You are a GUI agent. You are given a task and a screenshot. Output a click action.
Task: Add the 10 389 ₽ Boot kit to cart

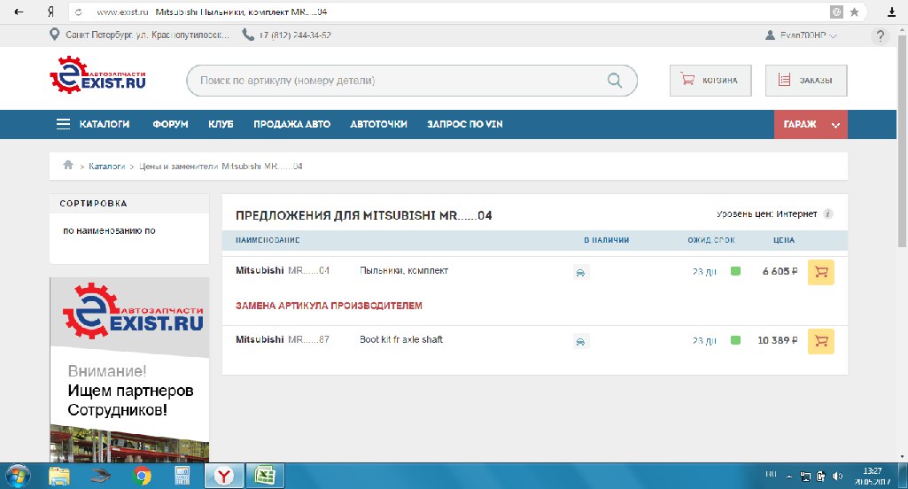pyautogui.click(x=820, y=341)
